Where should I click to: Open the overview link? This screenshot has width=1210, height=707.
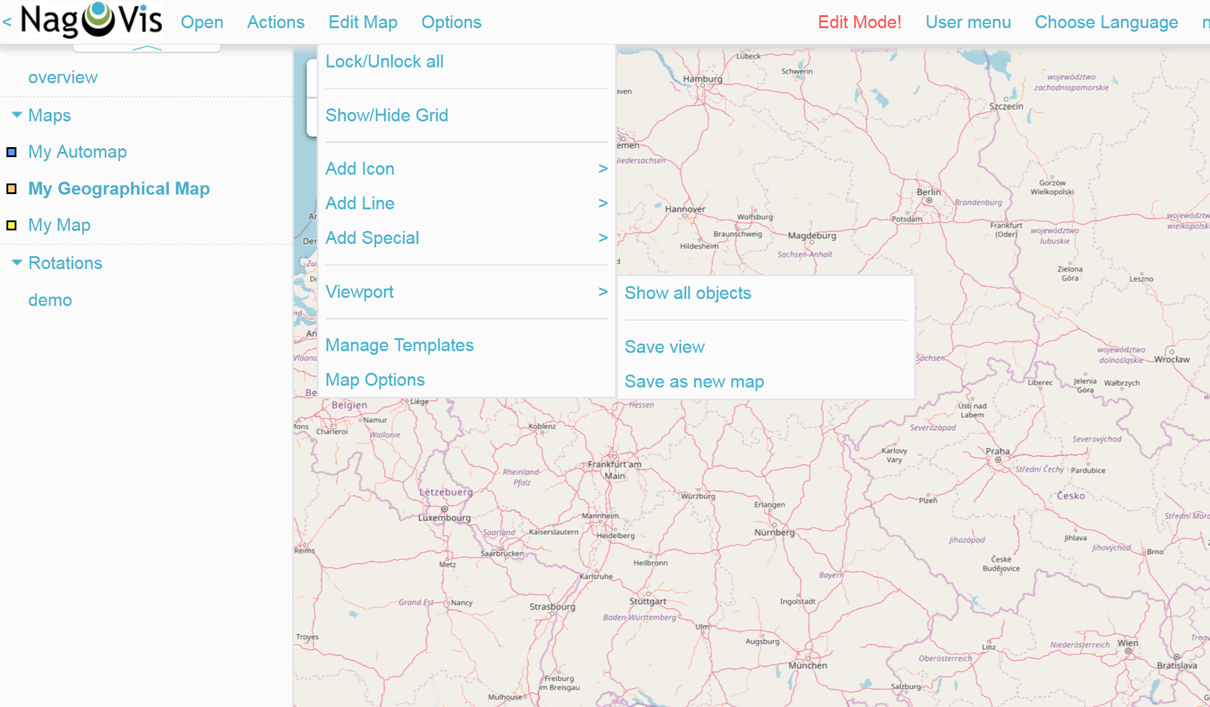click(x=63, y=77)
